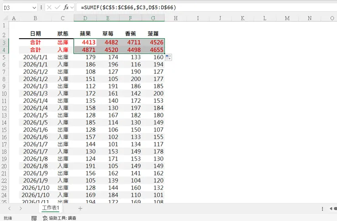Open the Insert Function fx icon
The height and width of the screenshot is (221, 337).
click(x=66, y=8)
